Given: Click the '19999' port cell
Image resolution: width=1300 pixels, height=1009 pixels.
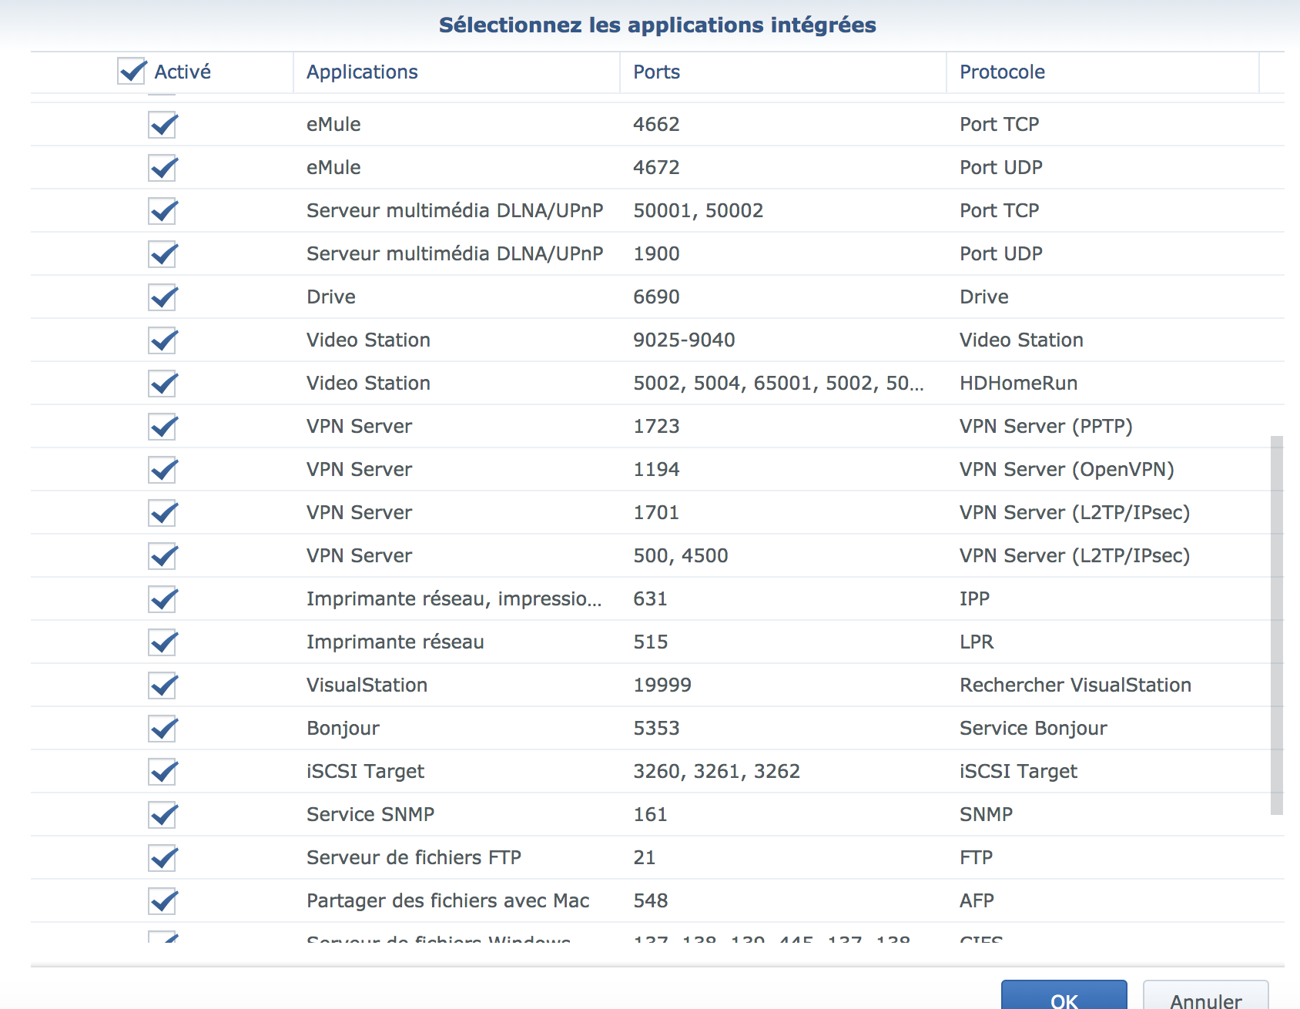Looking at the screenshot, I should [662, 686].
